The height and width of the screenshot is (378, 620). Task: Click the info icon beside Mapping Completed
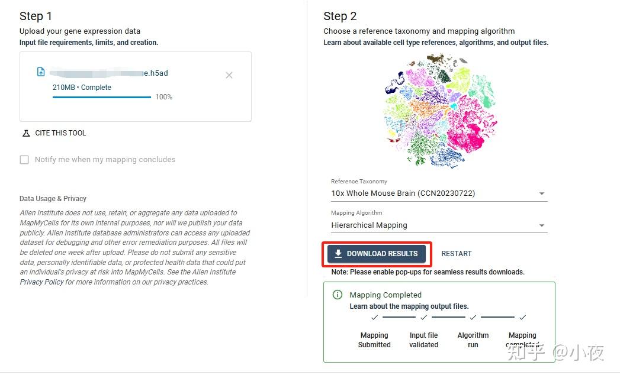pos(338,295)
